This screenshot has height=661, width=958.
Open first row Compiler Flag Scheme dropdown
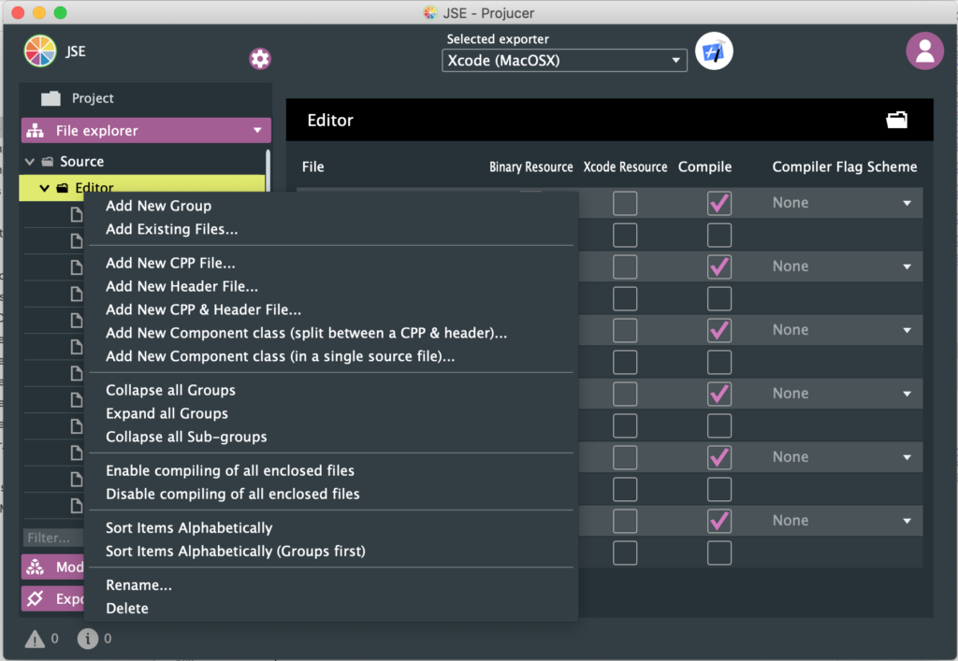coord(840,203)
